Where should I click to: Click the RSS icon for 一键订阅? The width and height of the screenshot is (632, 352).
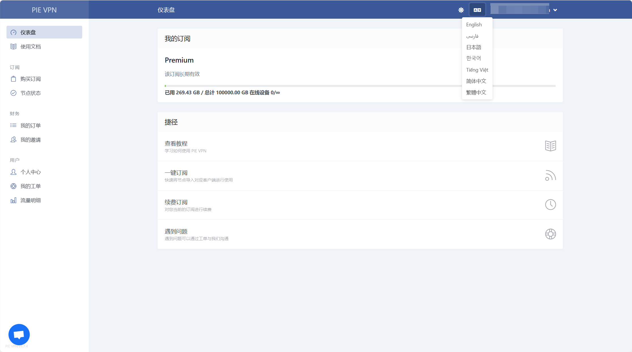(550, 175)
